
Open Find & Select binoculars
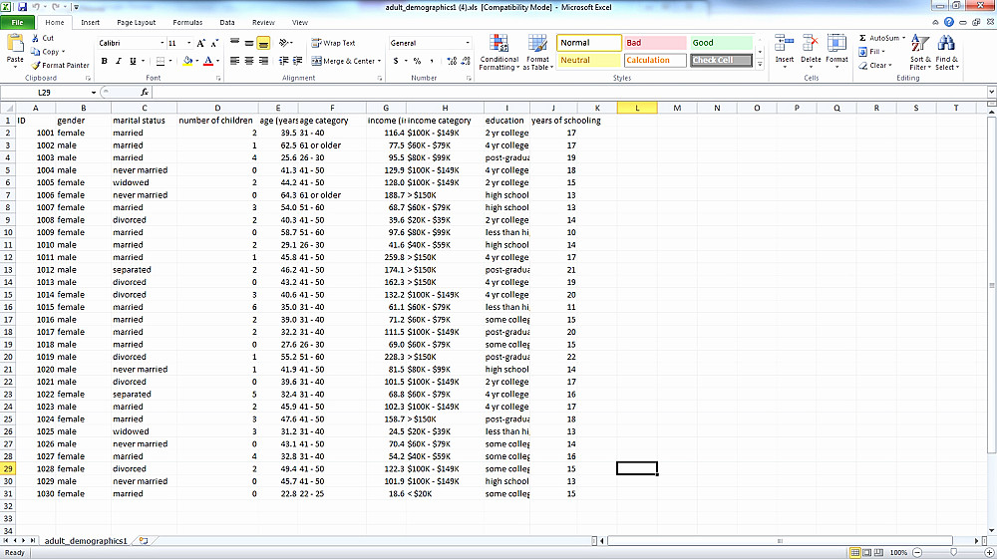[x=946, y=52]
